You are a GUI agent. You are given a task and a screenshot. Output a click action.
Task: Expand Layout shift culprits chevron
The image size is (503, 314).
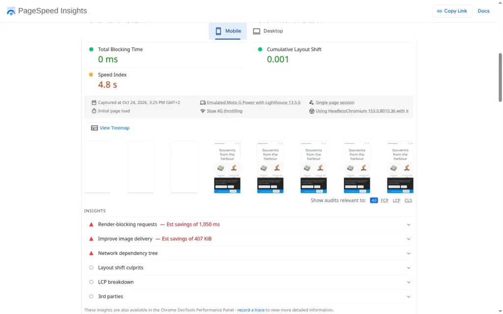coord(408,268)
